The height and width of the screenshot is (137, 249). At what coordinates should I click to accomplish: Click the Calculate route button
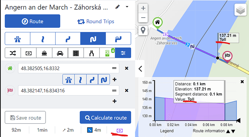[x=105, y=117]
